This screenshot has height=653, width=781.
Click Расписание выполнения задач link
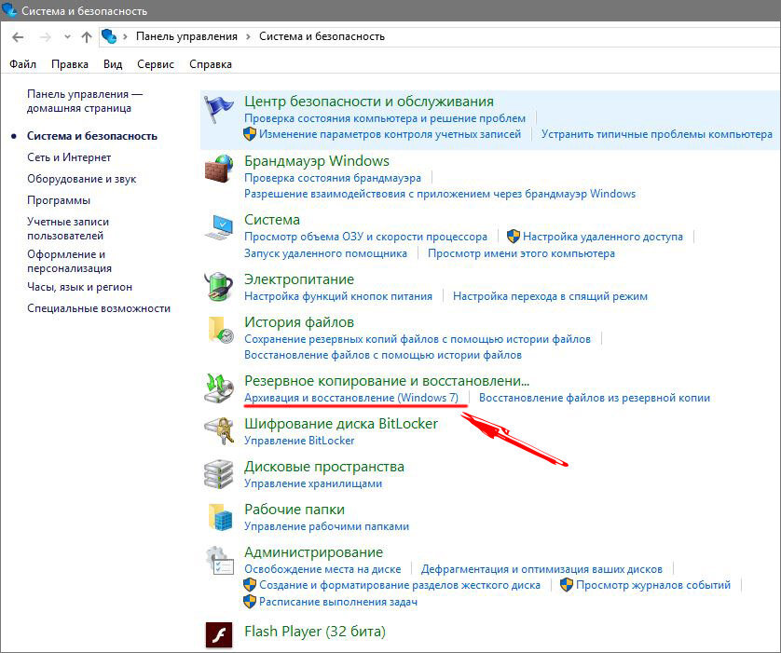pos(338,602)
